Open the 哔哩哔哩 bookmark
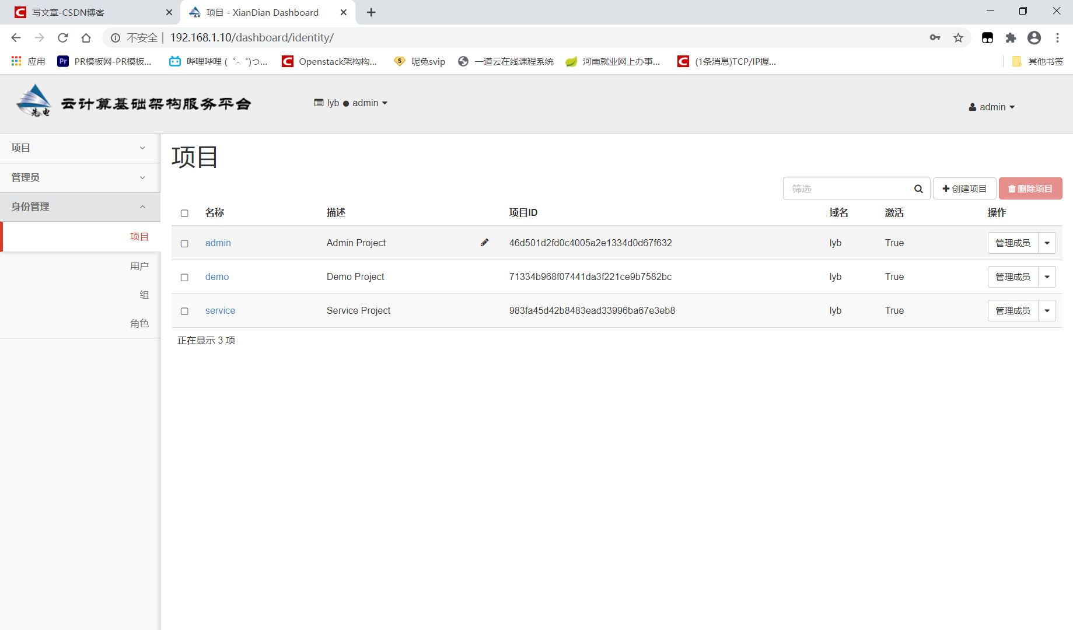The image size is (1073, 630). tap(218, 61)
